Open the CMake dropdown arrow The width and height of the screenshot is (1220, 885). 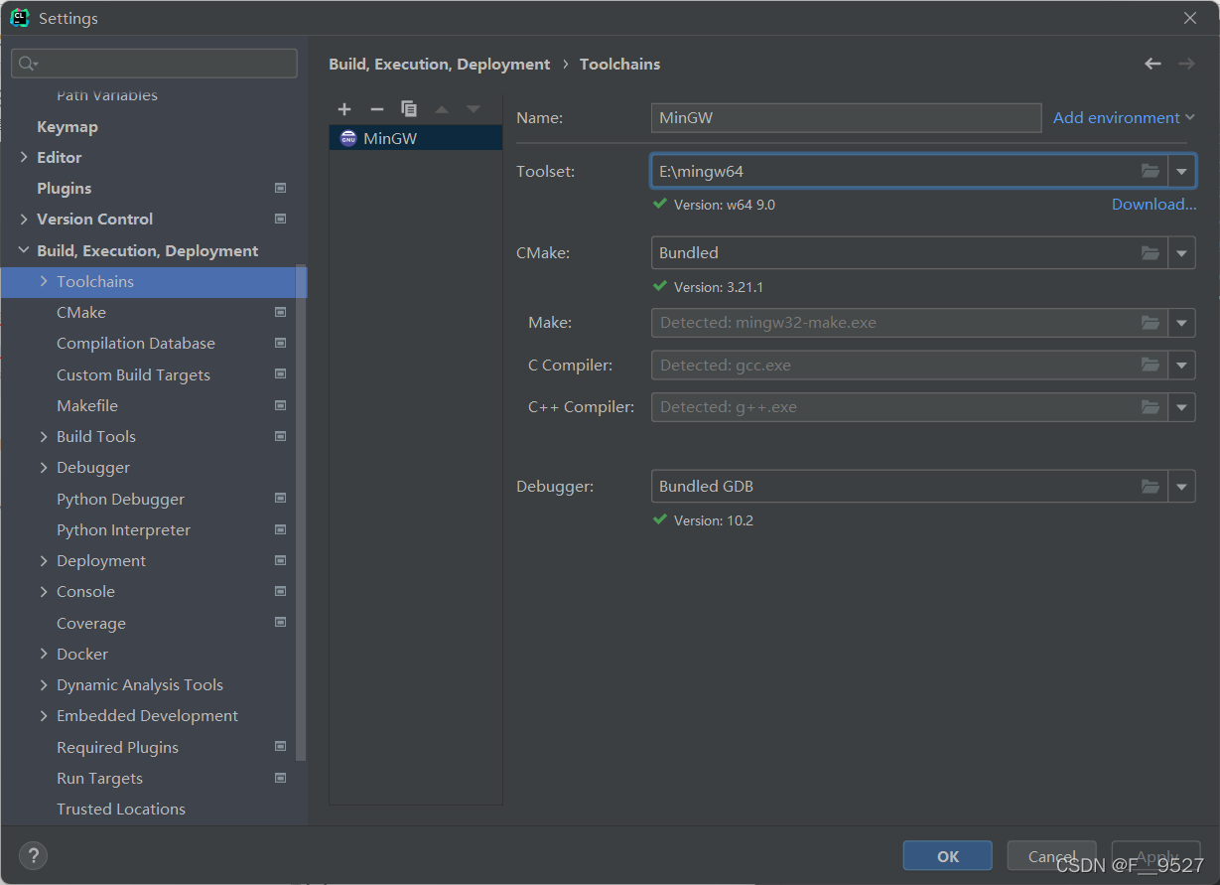click(1181, 253)
